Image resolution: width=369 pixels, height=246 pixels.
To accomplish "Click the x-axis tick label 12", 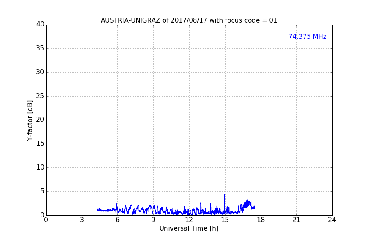I will tap(189, 220).
